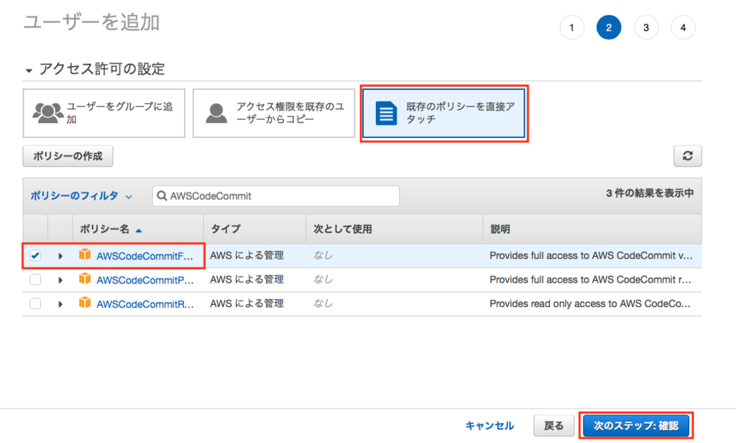The image size is (736, 443).
Task: Select 既存のポリシーを直接アタッチ option
Action: [x=444, y=113]
